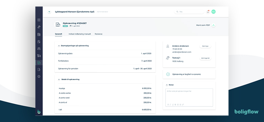The width and height of the screenshot is (264, 122).
Task: Insert link using note editor link icon
Action: pyautogui.click(x=183, y=105)
